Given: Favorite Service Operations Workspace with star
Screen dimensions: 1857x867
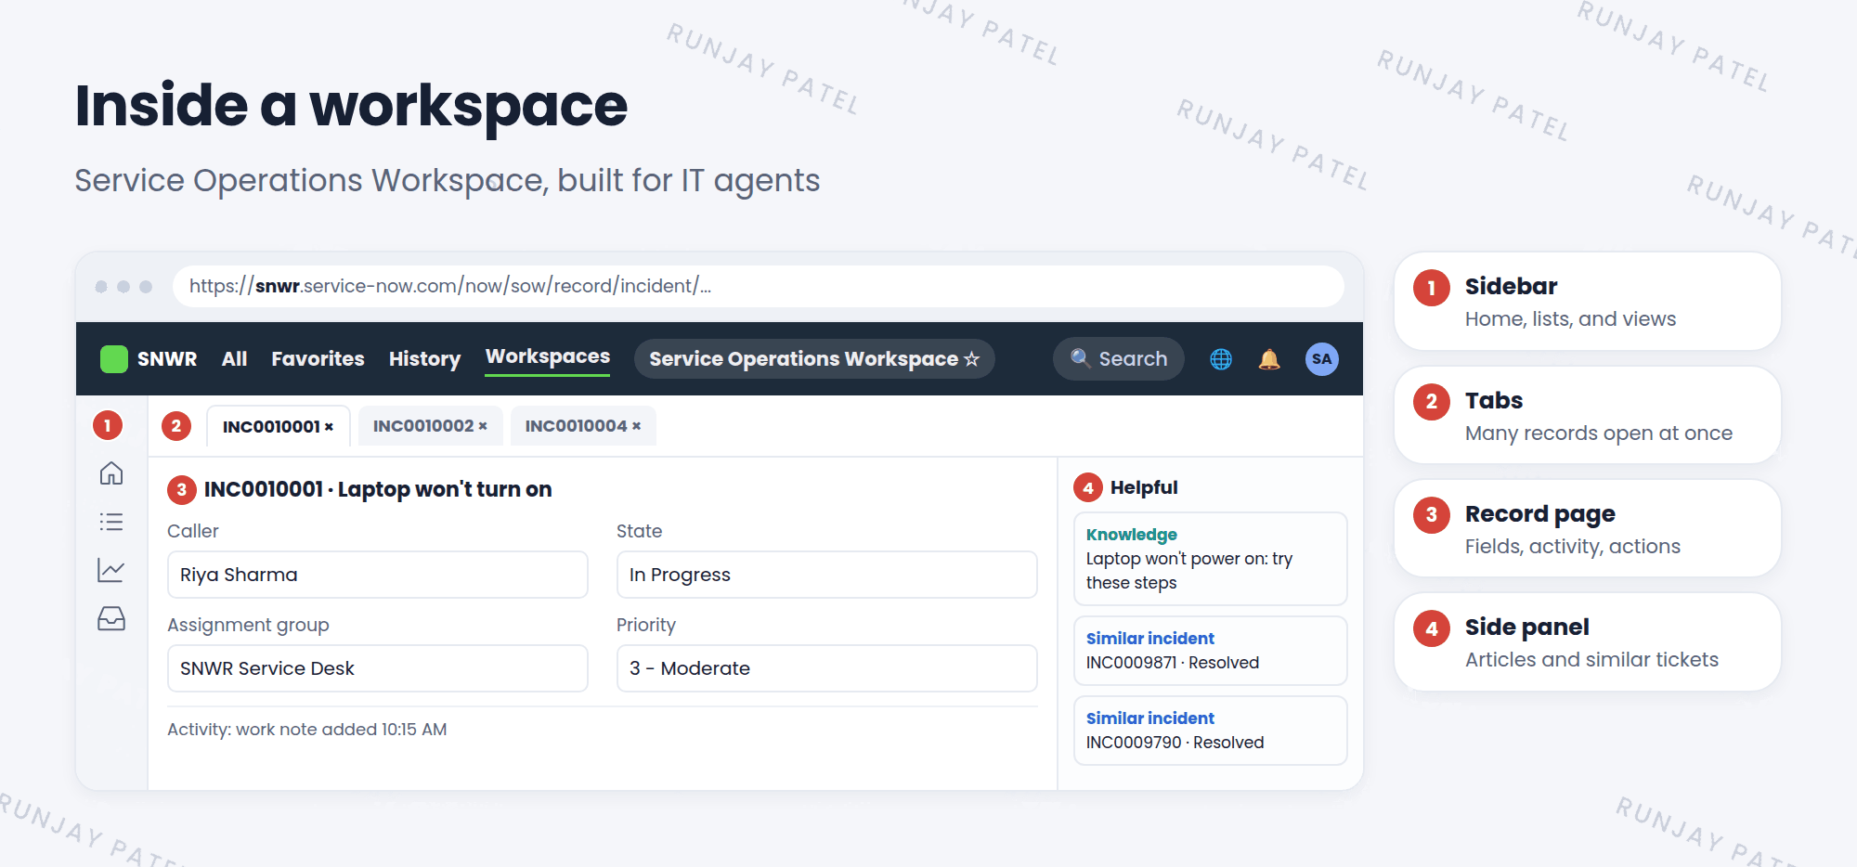Looking at the screenshot, I should [x=972, y=359].
